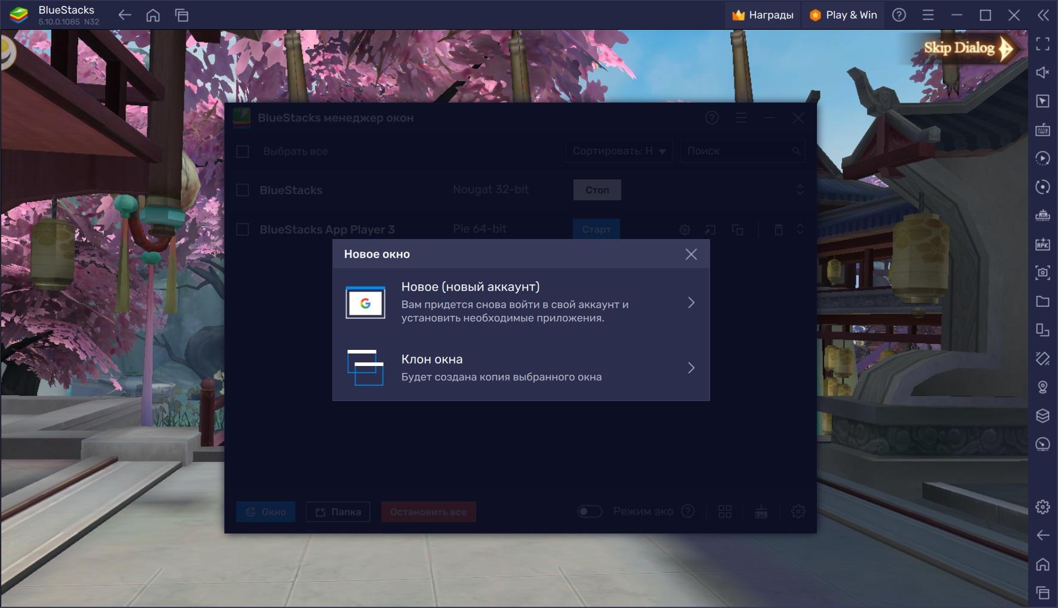Image resolution: width=1058 pixels, height=608 pixels.
Task: Choose Клон окна clone option
Action: coord(521,368)
